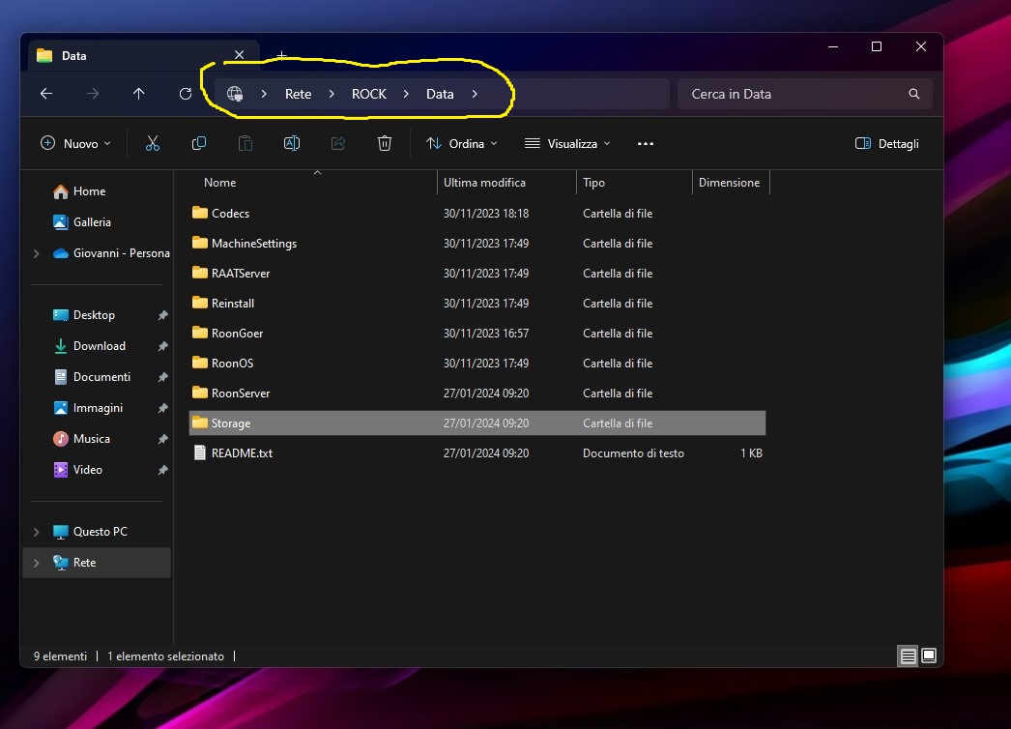Image resolution: width=1011 pixels, height=729 pixels.
Task: Add a new tab with plus button
Action: tap(281, 56)
